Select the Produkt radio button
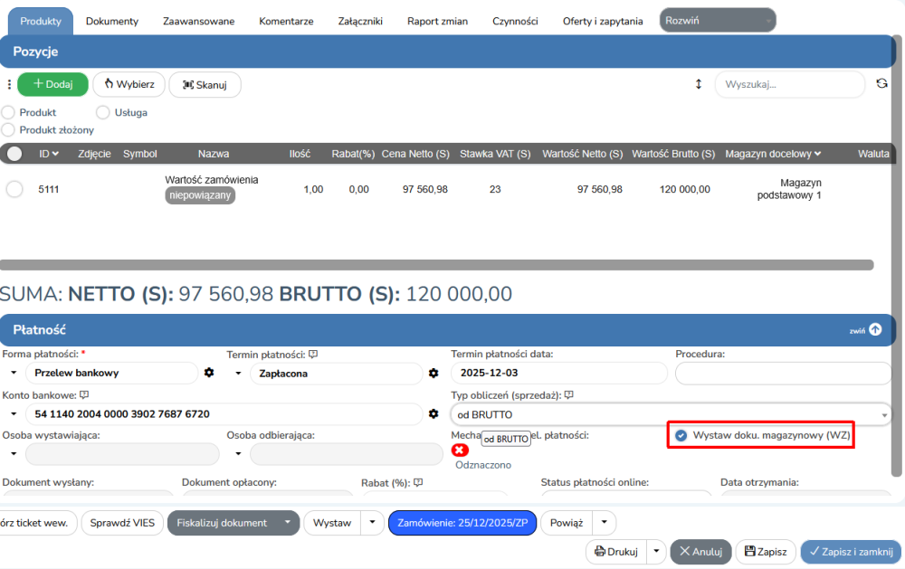This screenshot has width=905, height=569. click(x=8, y=113)
